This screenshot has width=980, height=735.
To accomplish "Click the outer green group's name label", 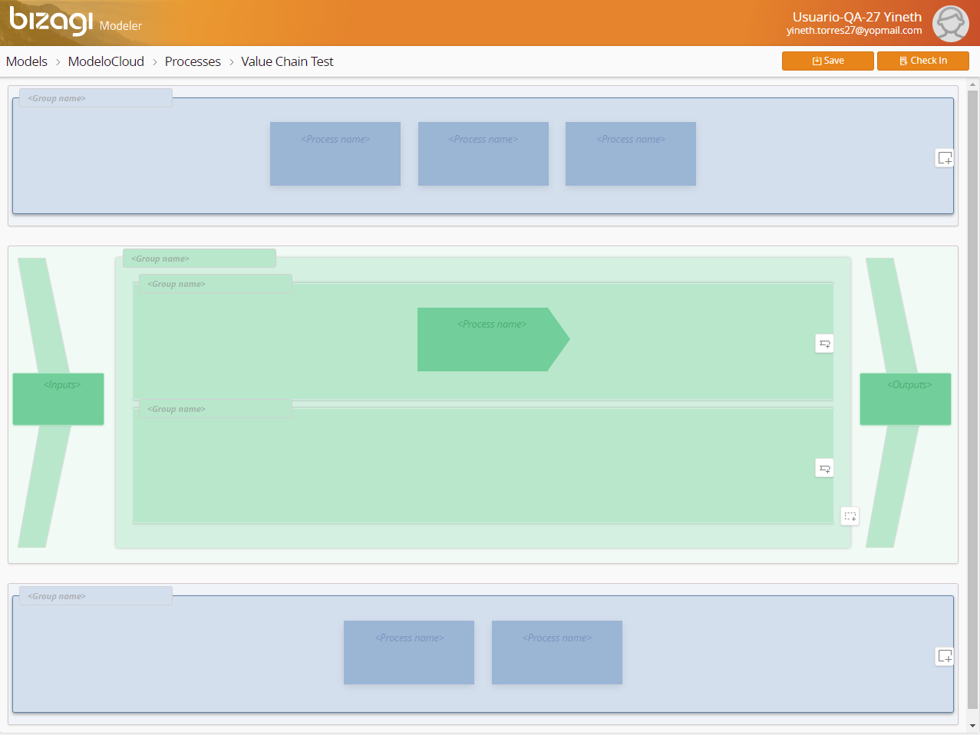I will pos(199,259).
